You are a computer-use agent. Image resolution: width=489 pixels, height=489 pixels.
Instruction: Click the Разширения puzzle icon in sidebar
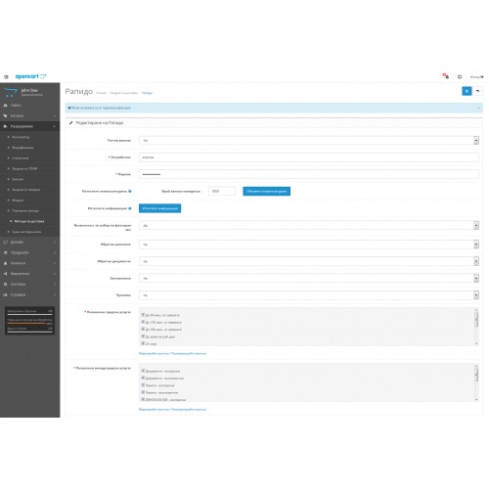coord(5,126)
